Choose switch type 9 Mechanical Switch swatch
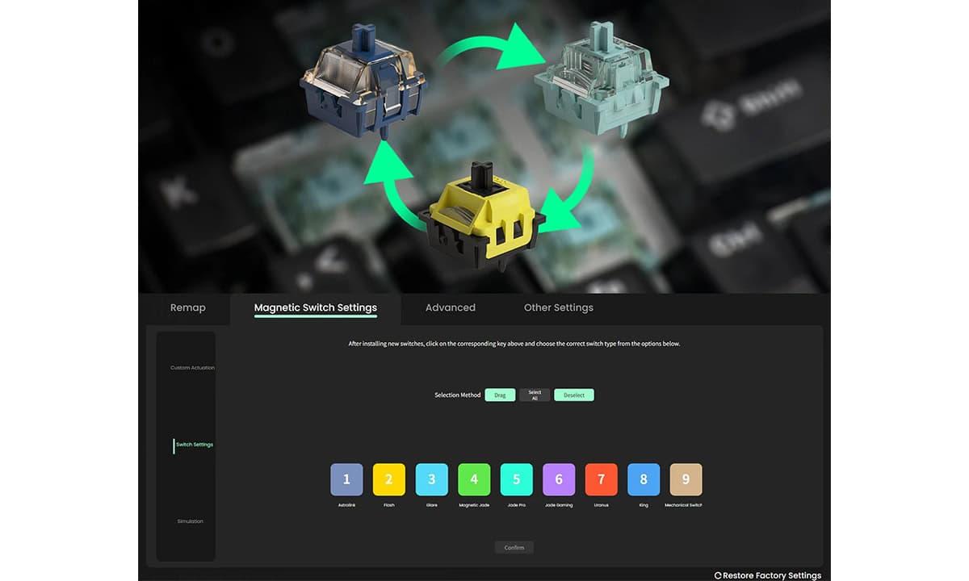This screenshot has width=969, height=581. [686, 479]
